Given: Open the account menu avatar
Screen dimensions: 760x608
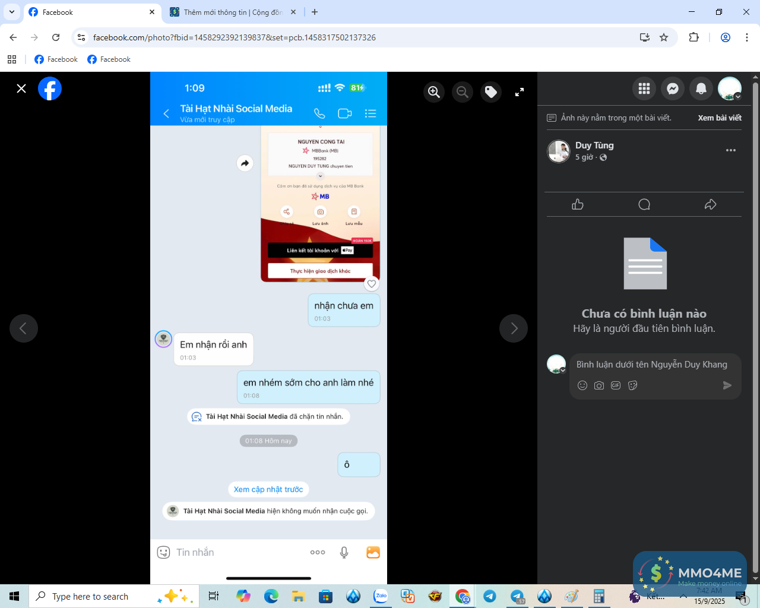Looking at the screenshot, I should 730,88.
